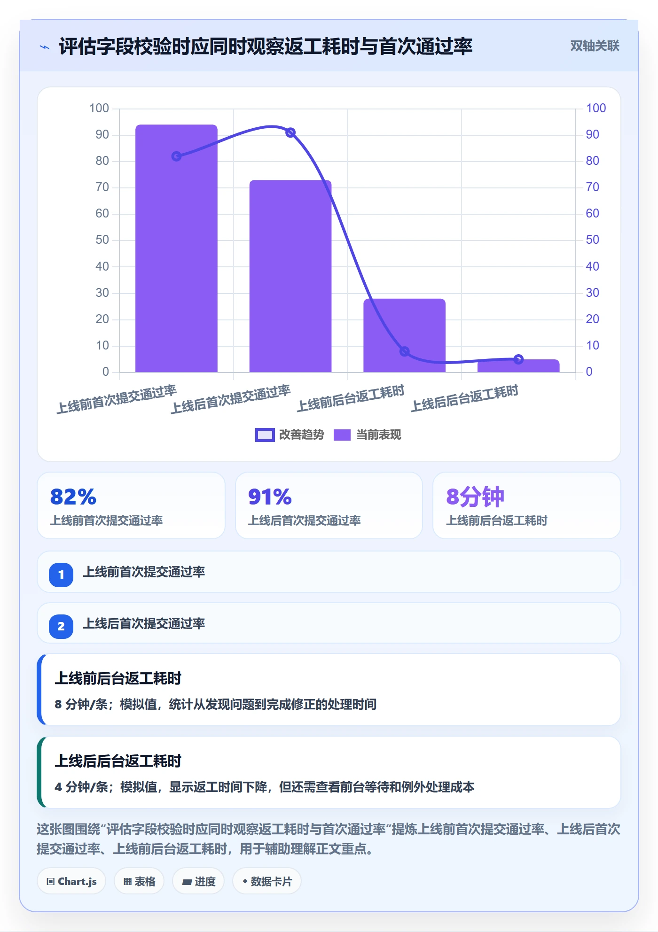Click the 上线前后台返工耗时 detail card heading

(118, 678)
